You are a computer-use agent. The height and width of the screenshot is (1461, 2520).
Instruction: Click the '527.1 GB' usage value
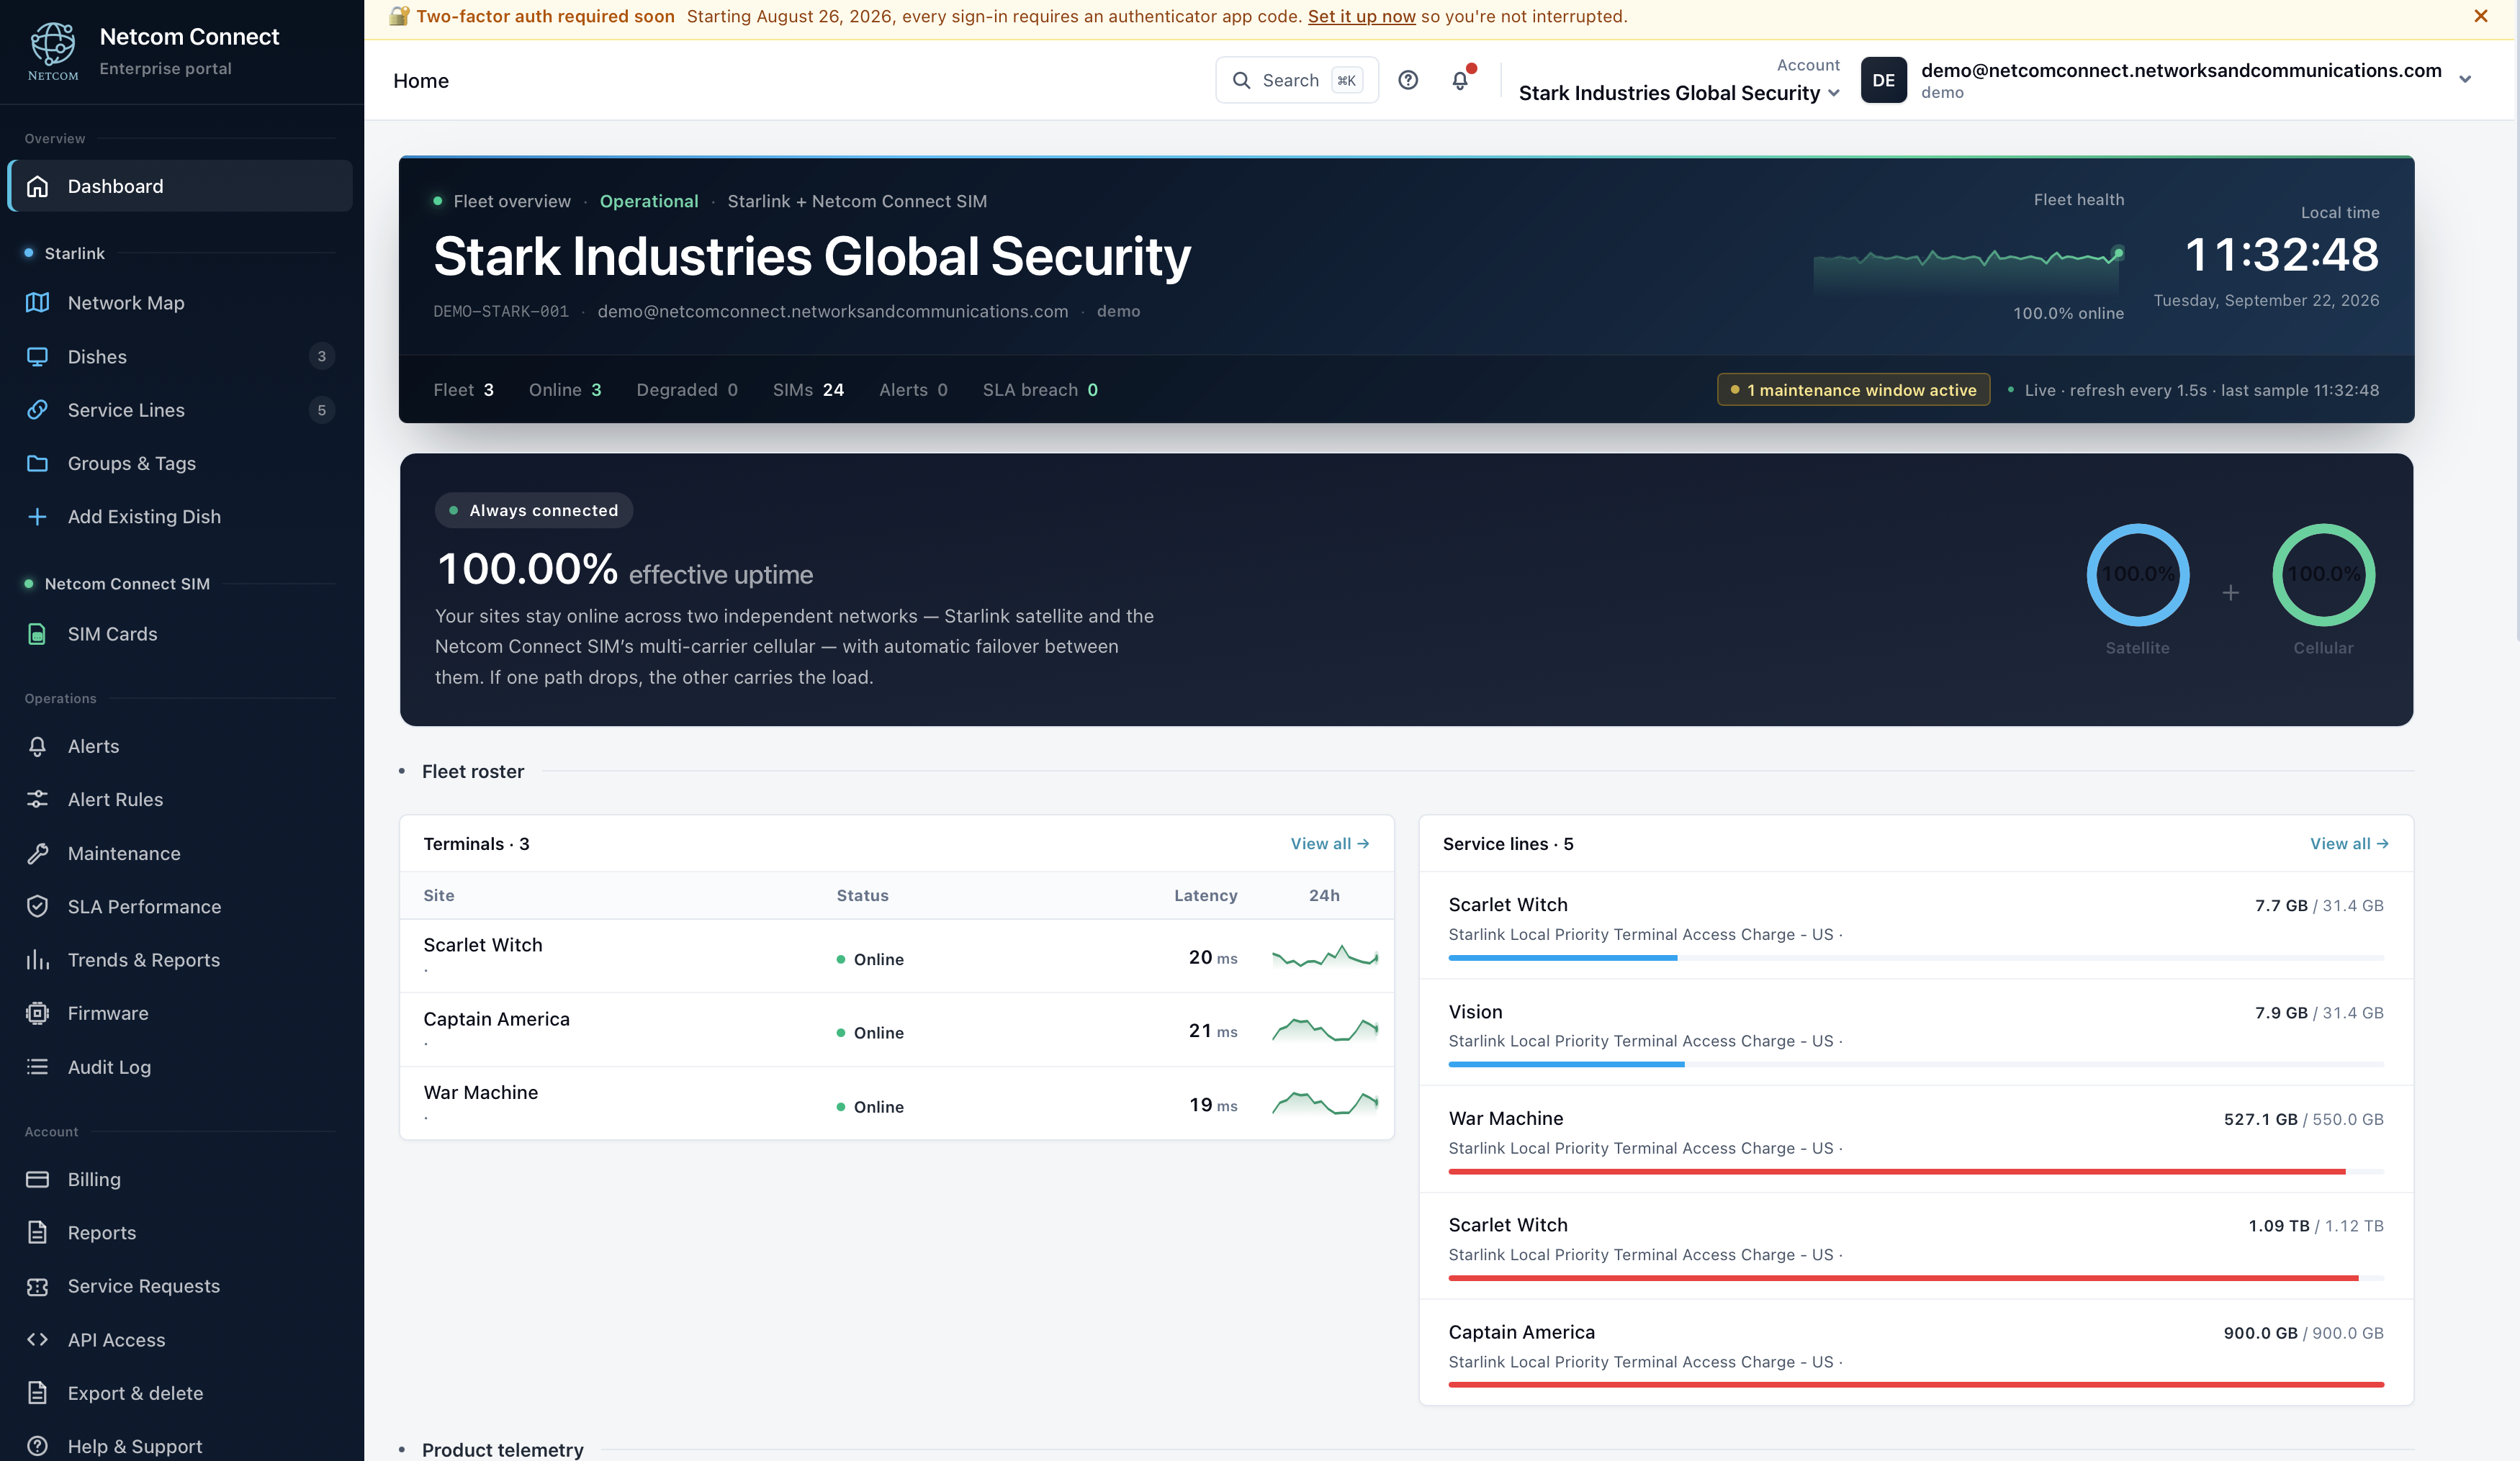pos(2260,1119)
